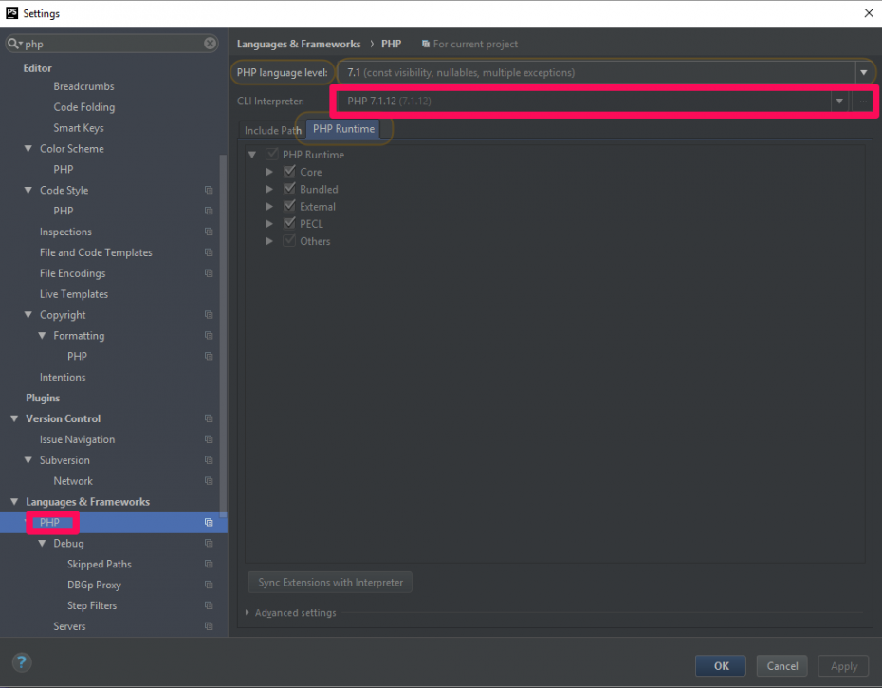
Task: Click Languages & Frameworks breadcrumb in header
Action: pos(299,44)
